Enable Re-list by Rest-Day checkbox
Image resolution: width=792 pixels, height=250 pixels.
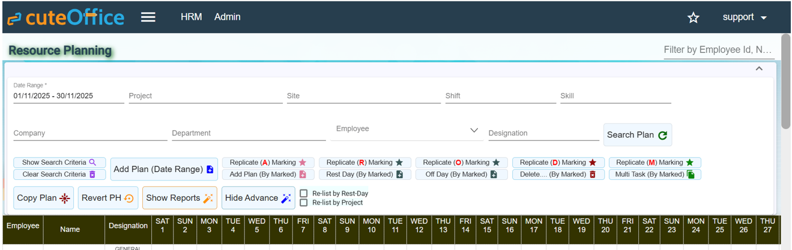click(x=304, y=194)
